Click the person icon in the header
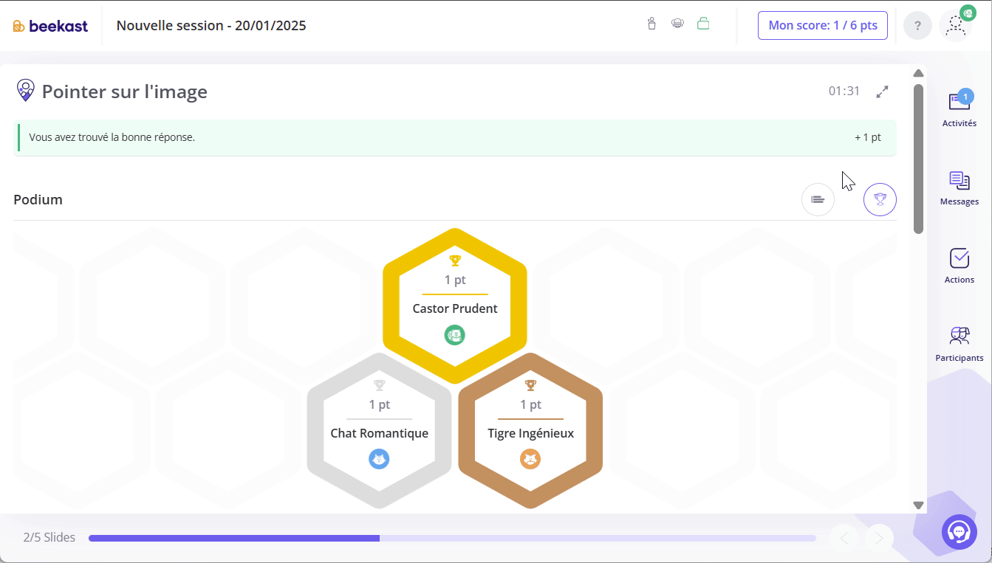This screenshot has width=992, height=563. coord(651,24)
